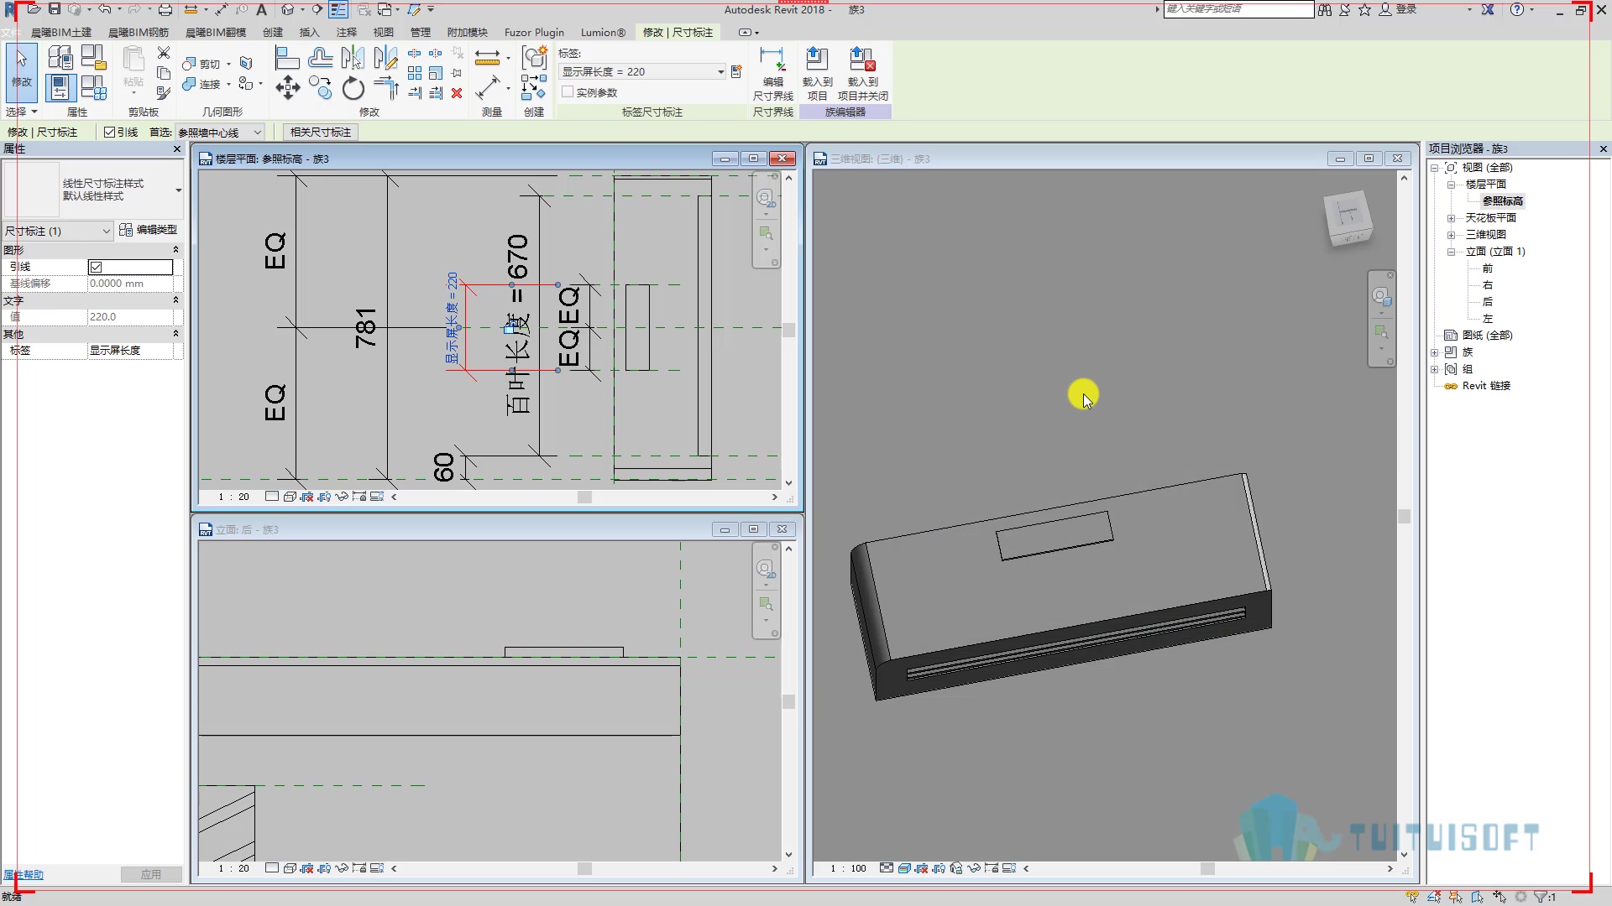Screen dimensions: 1612x906
Task: Click the 编辑类型 edit type button
Action: coord(149,230)
